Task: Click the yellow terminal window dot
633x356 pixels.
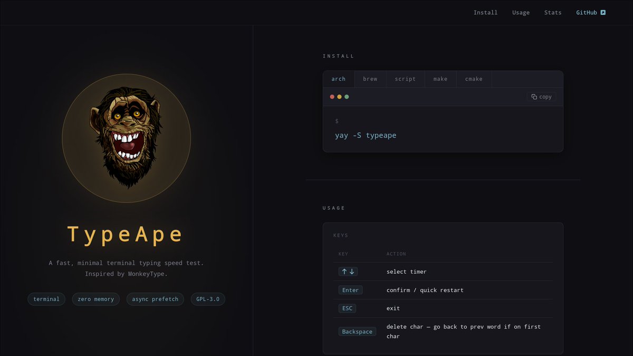Action: [339, 97]
